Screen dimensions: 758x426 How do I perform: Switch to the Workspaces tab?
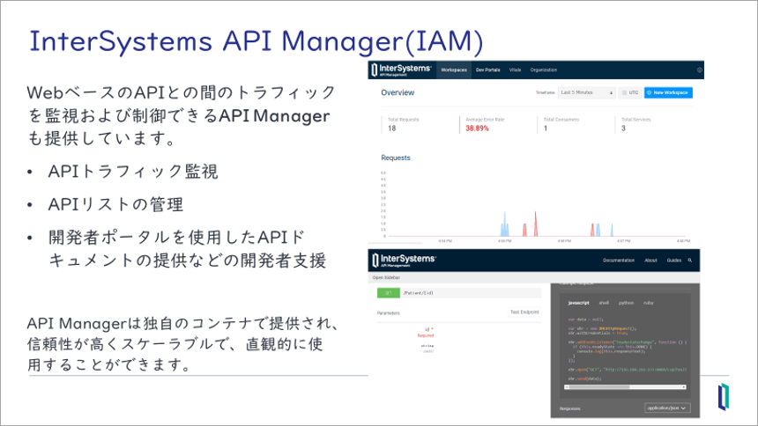tap(454, 70)
